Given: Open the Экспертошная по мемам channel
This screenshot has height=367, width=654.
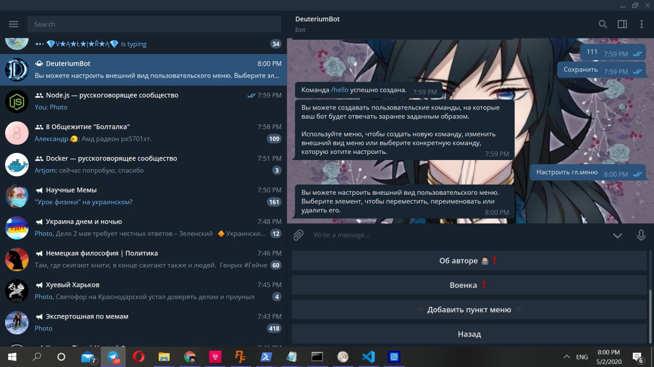Looking at the screenshot, I should (143, 323).
